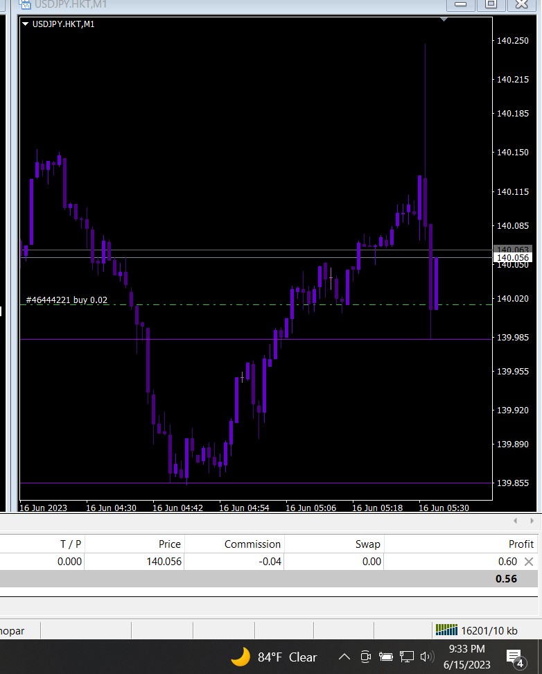Image resolution: width=542 pixels, height=674 pixels.
Task: Click the USDJPY.HKT,M1 chart dropdown triangle
Action: pyautogui.click(x=25, y=24)
